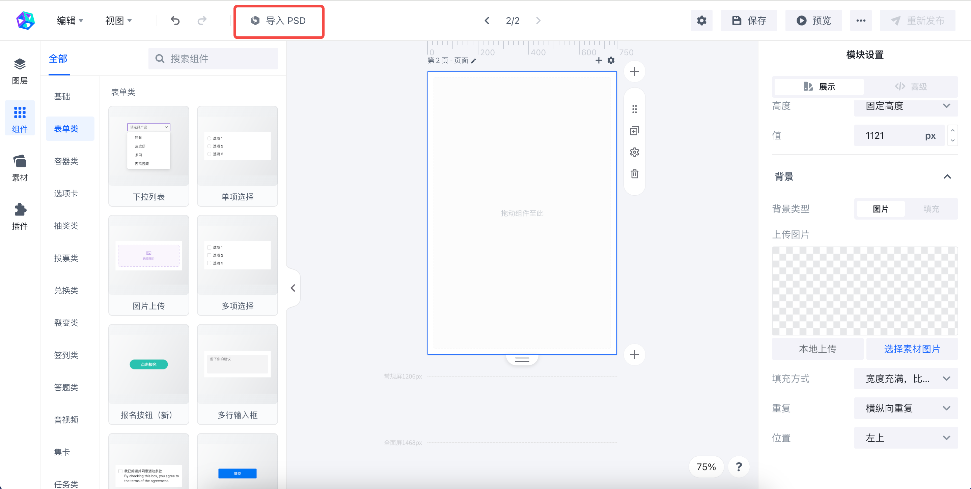The height and width of the screenshot is (489, 971).
Task: Click the module height resize handle
Action: click(x=522, y=360)
